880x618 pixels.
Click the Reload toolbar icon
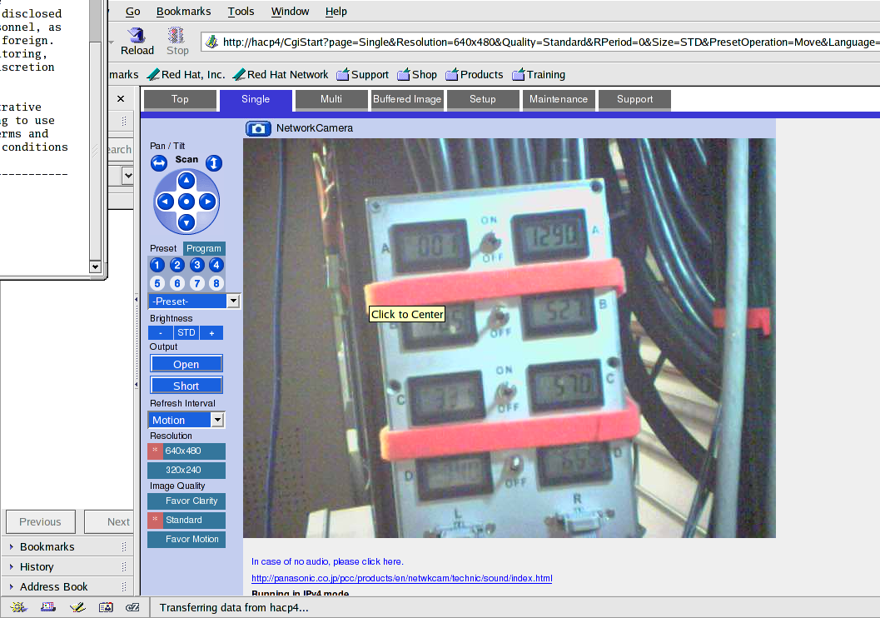[x=137, y=42]
